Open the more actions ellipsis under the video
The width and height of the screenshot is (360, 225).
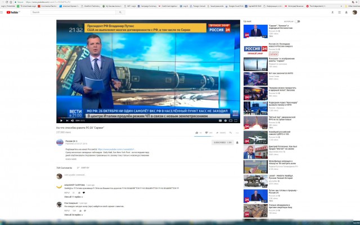tap(237, 133)
